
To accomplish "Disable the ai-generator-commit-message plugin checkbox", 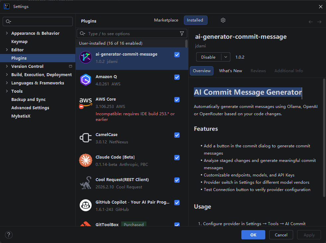I will point(177,55).
